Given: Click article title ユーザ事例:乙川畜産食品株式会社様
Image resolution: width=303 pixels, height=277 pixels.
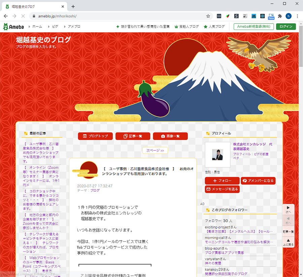Looking at the screenshot, I should click(x=148, y=171).
